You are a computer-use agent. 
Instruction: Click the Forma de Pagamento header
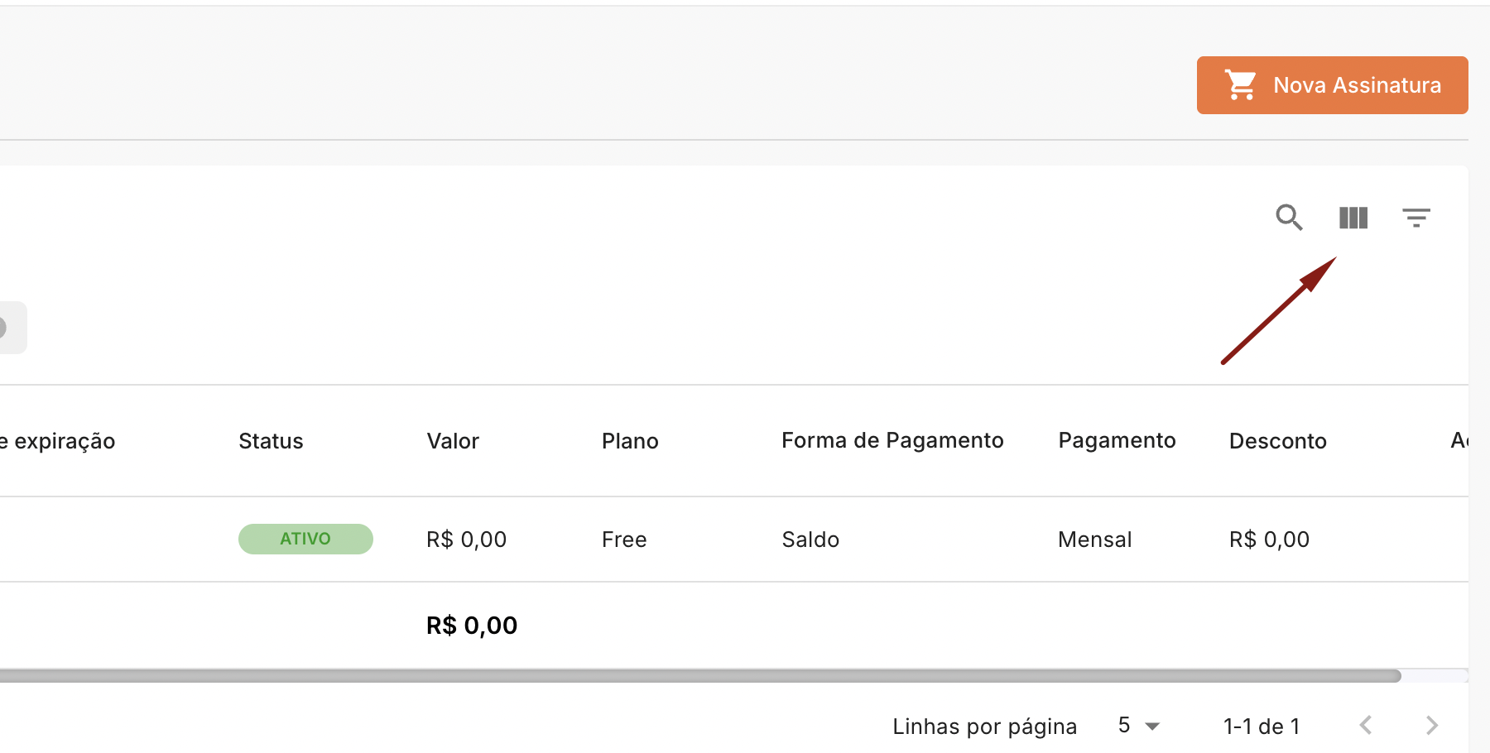[x=892, y=440]
